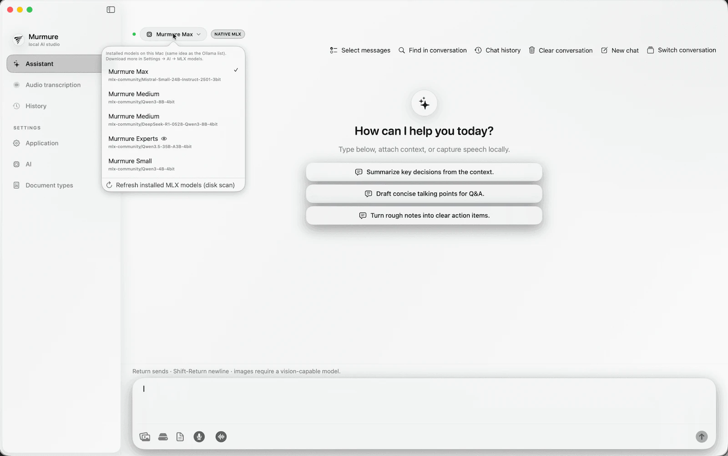Select Murmure Max Mistral-Small-24B model
The image size is (728, 456).
click(x=173, y=75)
